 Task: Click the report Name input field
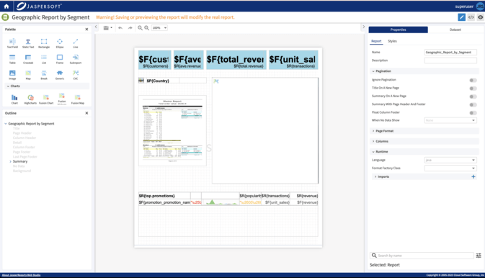coord(450,53)
